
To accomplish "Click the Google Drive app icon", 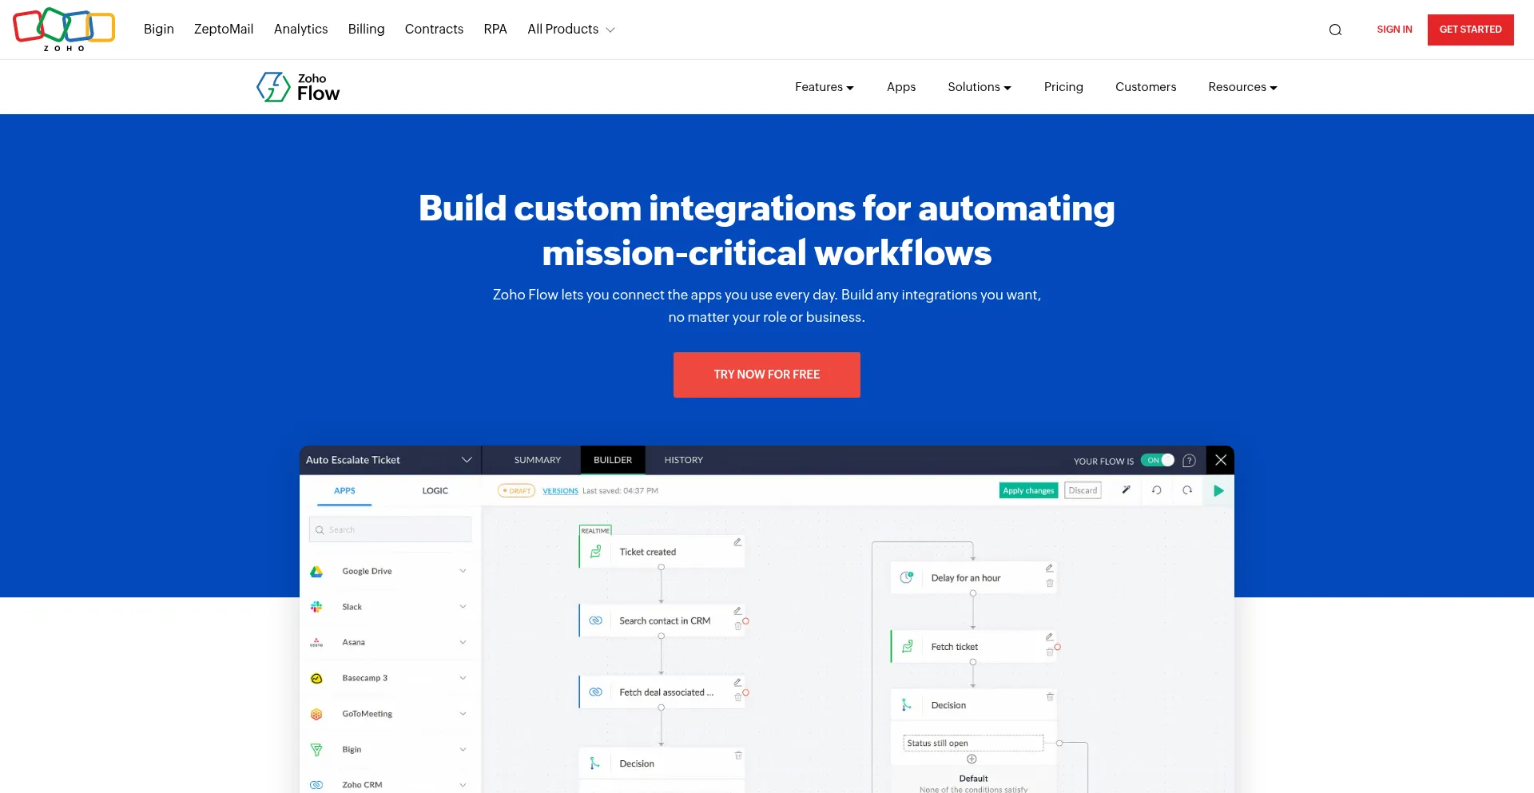I will [x=316, y=572].
